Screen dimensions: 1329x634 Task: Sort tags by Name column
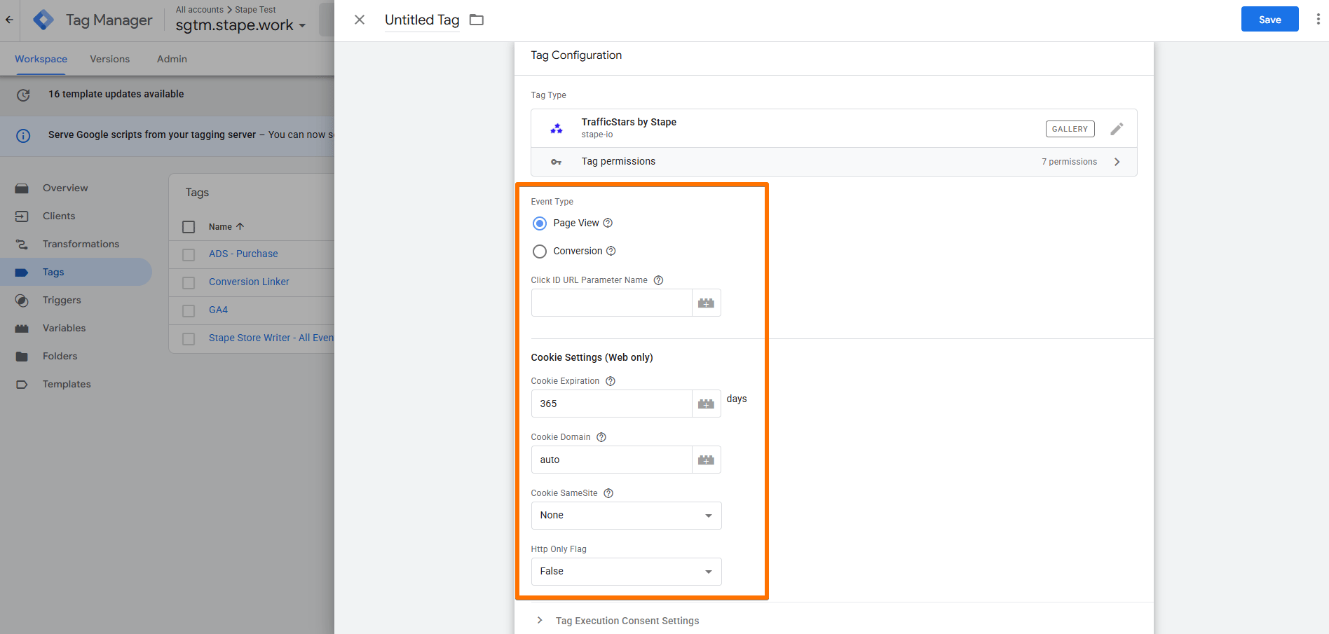[x=226, y=227]
